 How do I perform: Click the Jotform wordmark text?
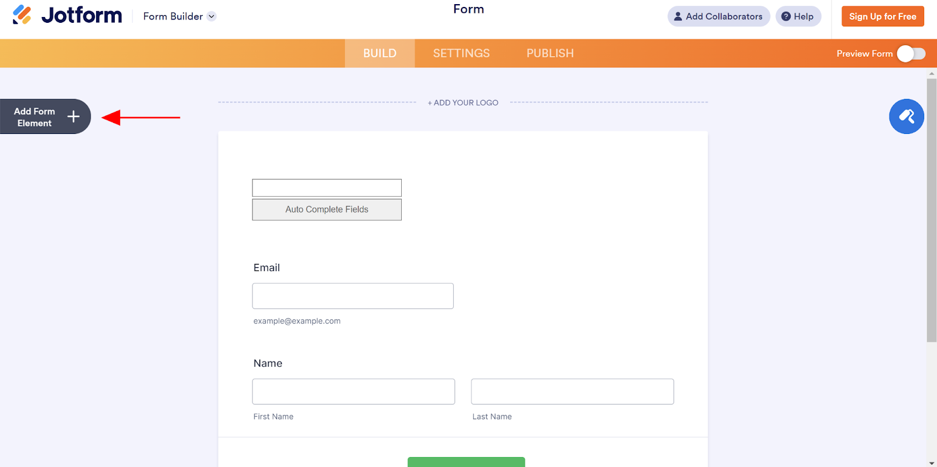pyautogui.click(x=81, y=15)
